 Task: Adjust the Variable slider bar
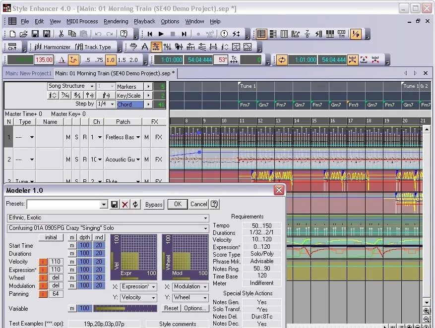(x=125, y=308)
